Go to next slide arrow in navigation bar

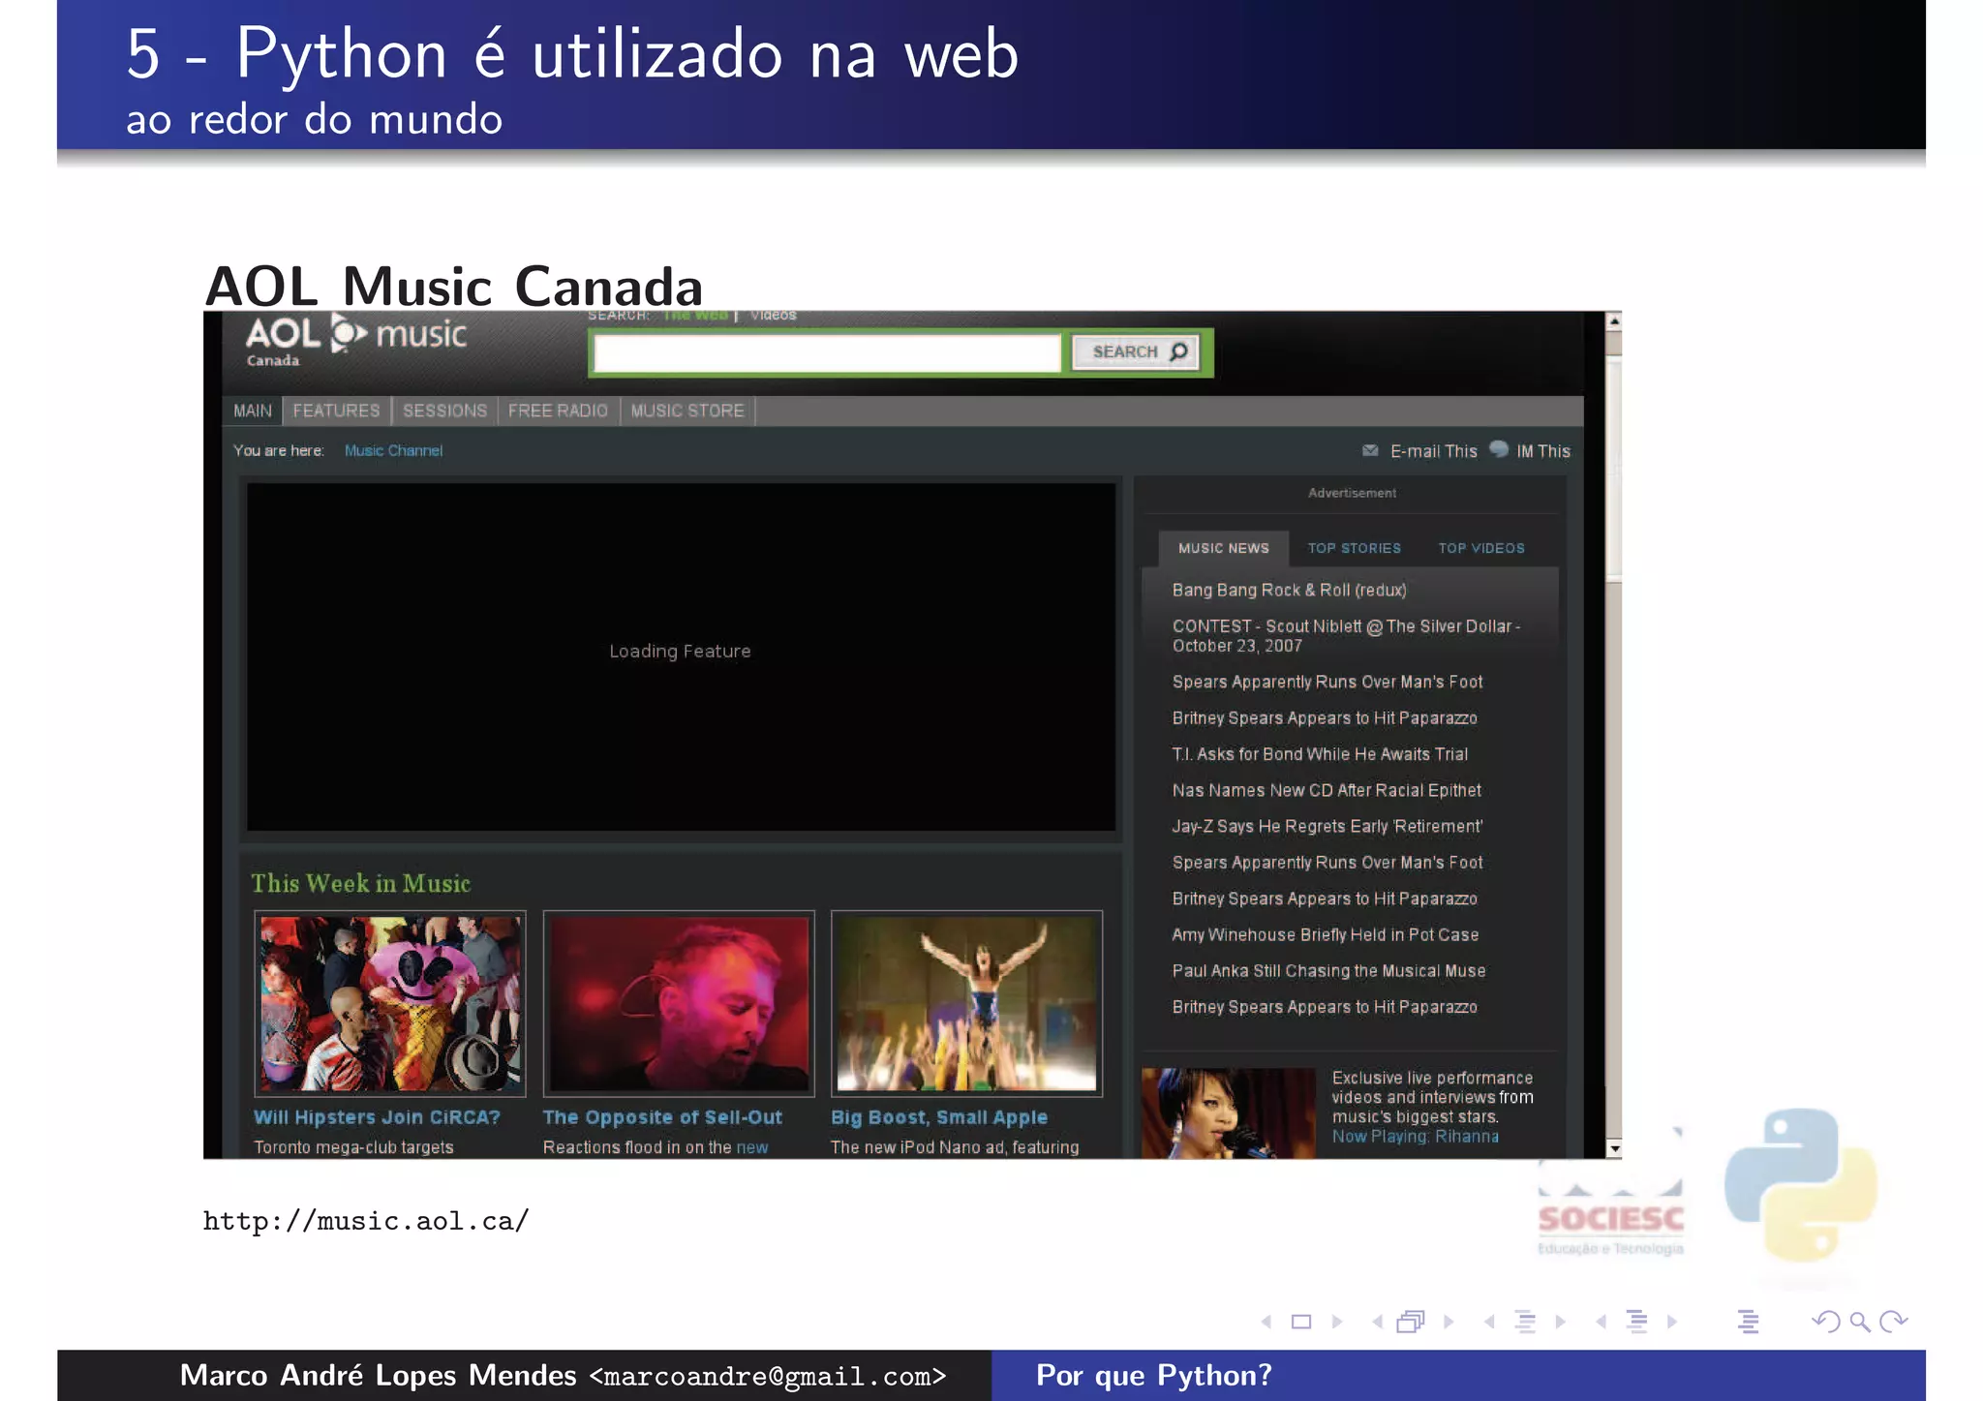[1337, 1322]
